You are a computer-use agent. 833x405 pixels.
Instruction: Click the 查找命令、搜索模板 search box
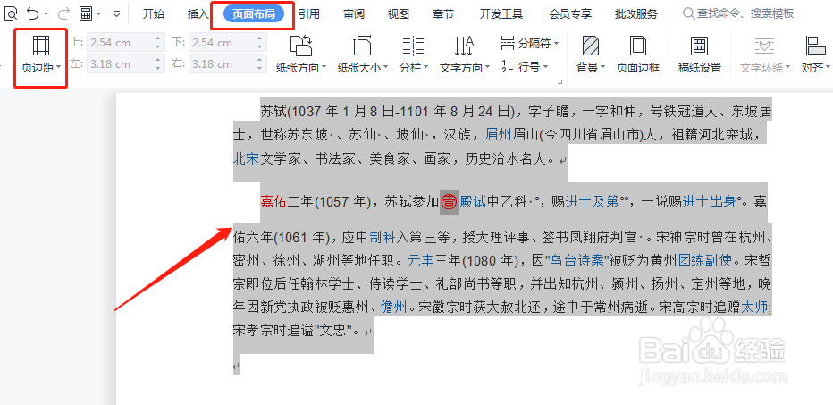(738, 13)
